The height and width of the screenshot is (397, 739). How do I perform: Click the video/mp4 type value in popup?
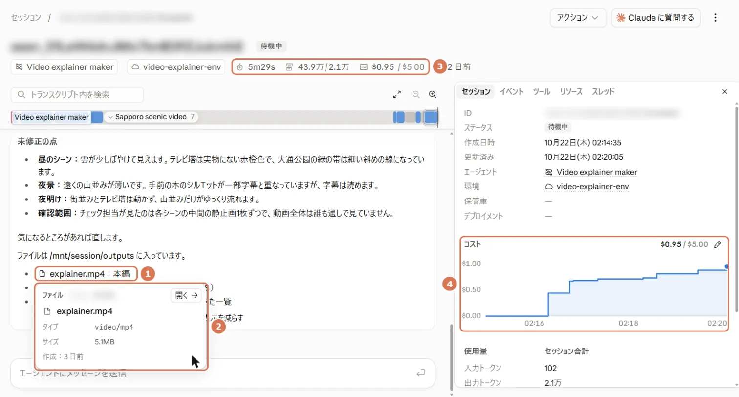pos(114,327)
